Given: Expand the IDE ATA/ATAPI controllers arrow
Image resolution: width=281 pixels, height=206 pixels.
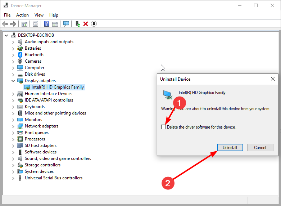Looking at the screenshot, I should [13, 100].
